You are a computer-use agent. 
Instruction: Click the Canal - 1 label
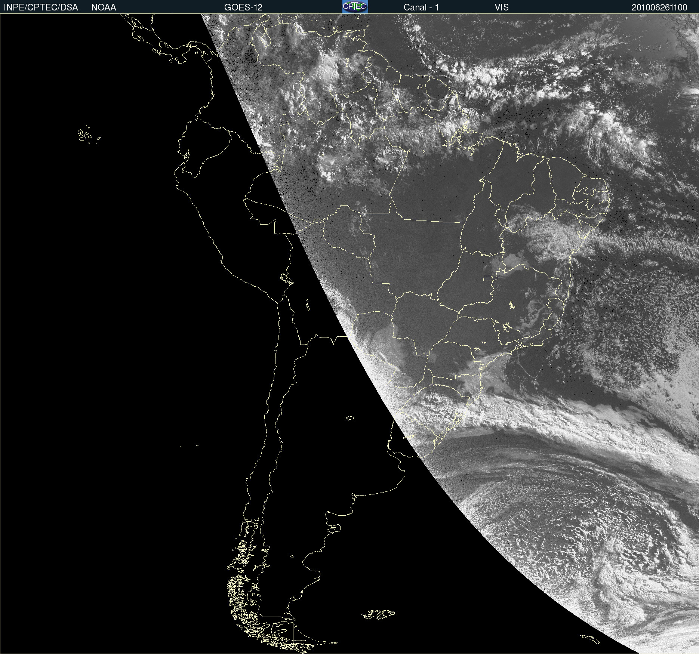click(x=421, y=7)
